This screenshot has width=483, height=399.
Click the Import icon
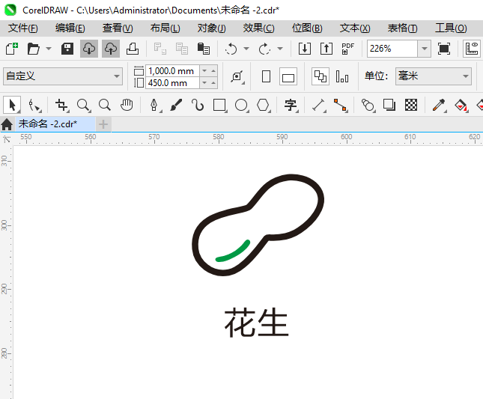click(305, 49)
